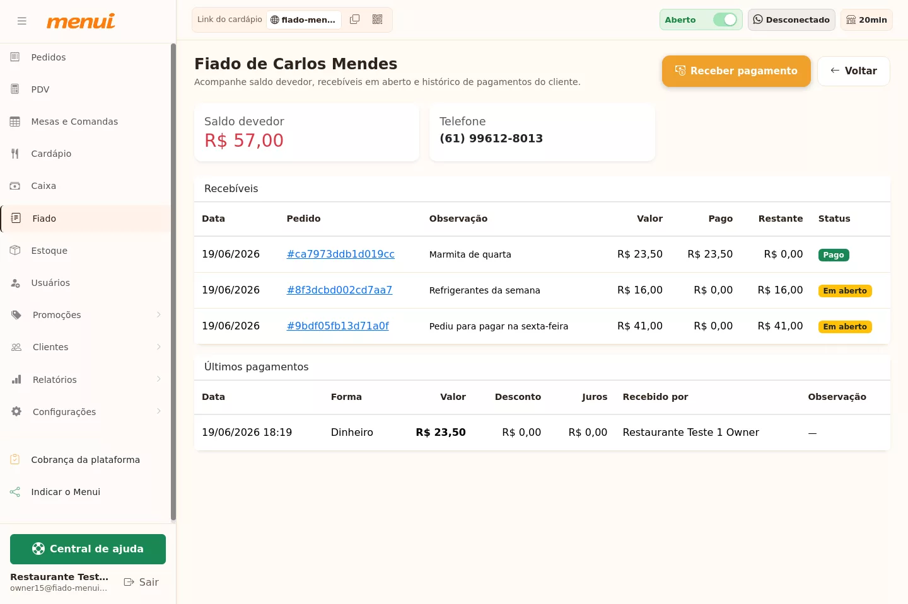Select the Estoque menu item
This screenshot has height=604, width=908.
[86, 251]
